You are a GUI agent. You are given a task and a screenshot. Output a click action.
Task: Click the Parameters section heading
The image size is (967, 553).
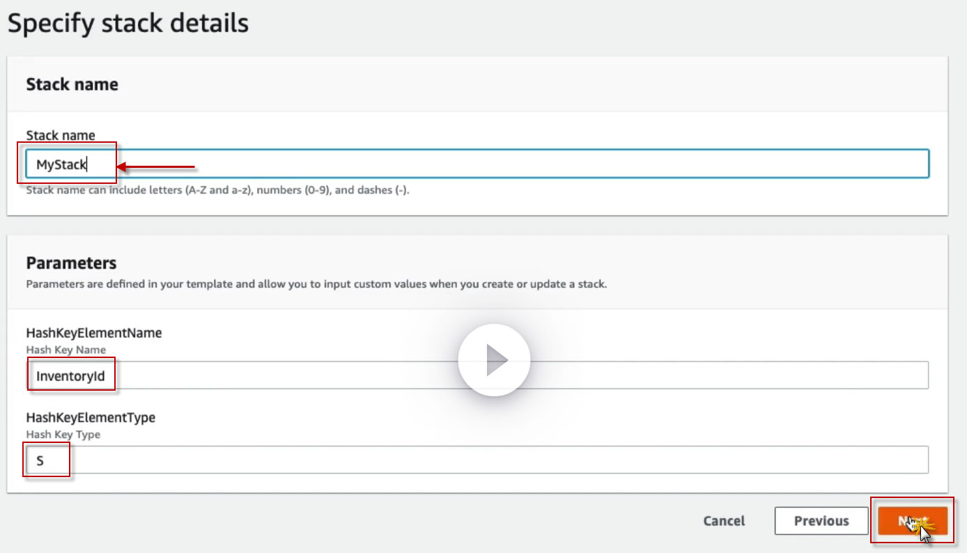click(71, 263)
